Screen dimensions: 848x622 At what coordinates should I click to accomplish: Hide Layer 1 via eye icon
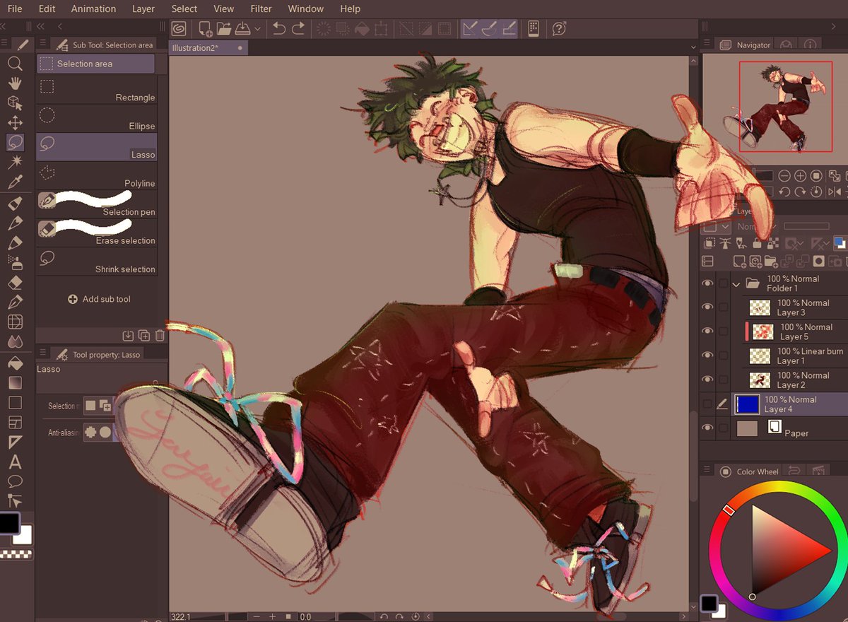click(707, 356)
